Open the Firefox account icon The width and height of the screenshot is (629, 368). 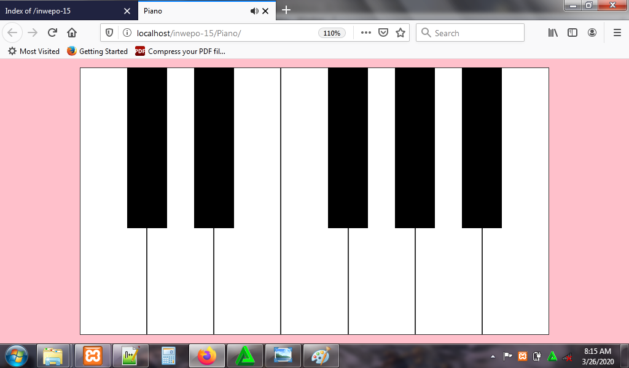click(592, 33)
